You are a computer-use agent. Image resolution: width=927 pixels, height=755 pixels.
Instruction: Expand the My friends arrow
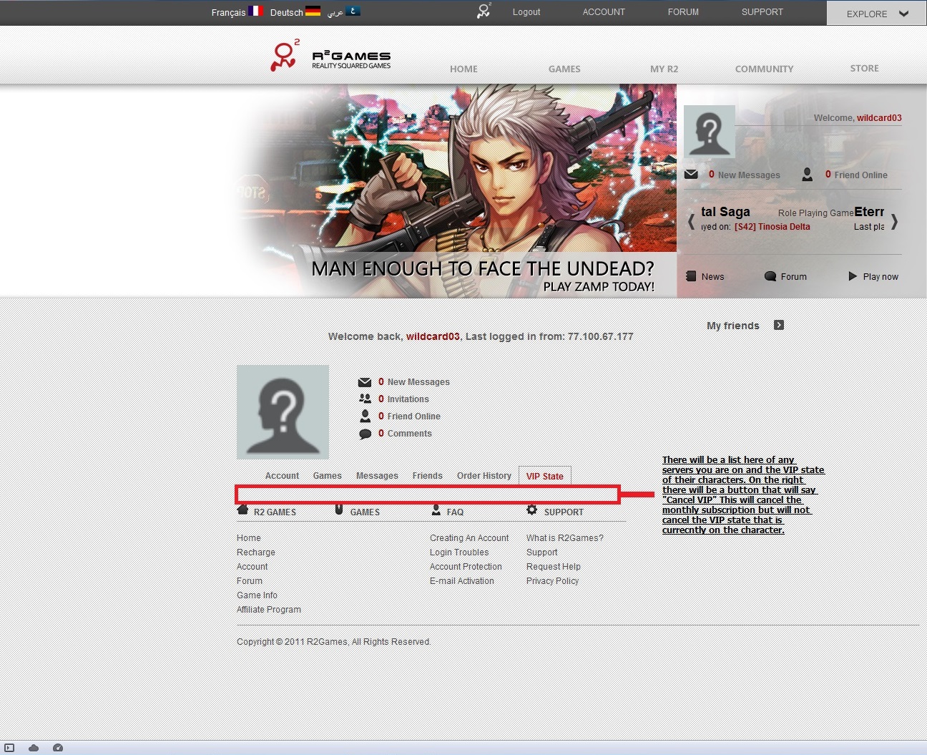tap(779, 325)
